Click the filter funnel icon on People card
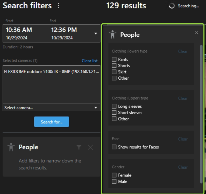This screenshot has width=206, height=194. (x=79, y=147)
